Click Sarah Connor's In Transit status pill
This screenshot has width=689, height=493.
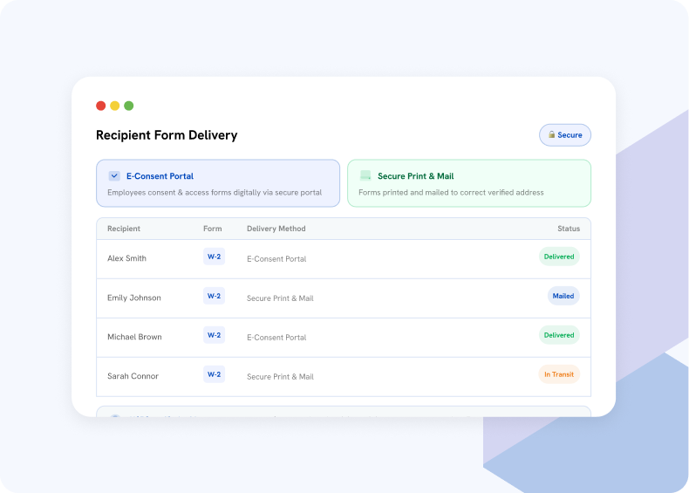click(x=559, y=374)
